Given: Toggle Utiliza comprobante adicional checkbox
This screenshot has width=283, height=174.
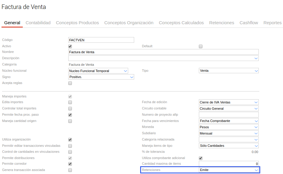Looking at the screenshot, I should (x=201, y=158).
